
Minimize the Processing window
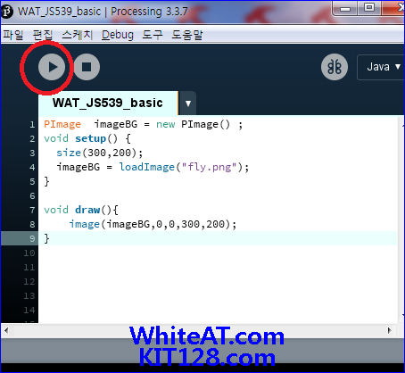click(x=345, y=8)
